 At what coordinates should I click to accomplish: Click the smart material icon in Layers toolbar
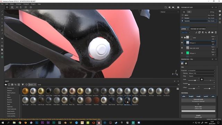pos(209,32)
